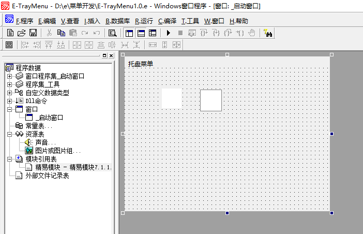Click the New file toolbar icon
This screenshot has height=234, width=363.
[10, 33]
